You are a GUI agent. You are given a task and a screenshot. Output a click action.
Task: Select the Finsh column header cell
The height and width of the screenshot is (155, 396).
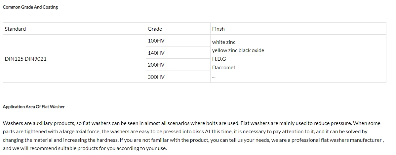(298, 29)
